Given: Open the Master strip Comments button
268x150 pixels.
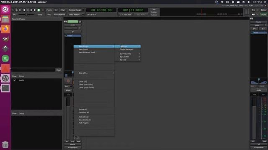Looking at the screenshot, I should click(259, 147).
